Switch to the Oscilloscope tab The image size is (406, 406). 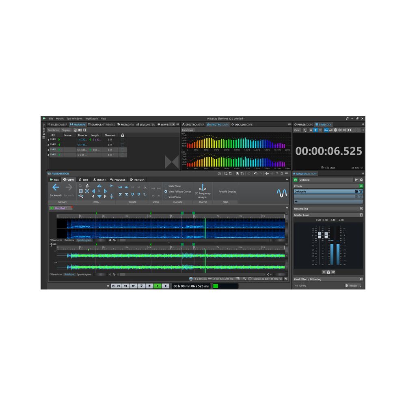coord(242,124)
